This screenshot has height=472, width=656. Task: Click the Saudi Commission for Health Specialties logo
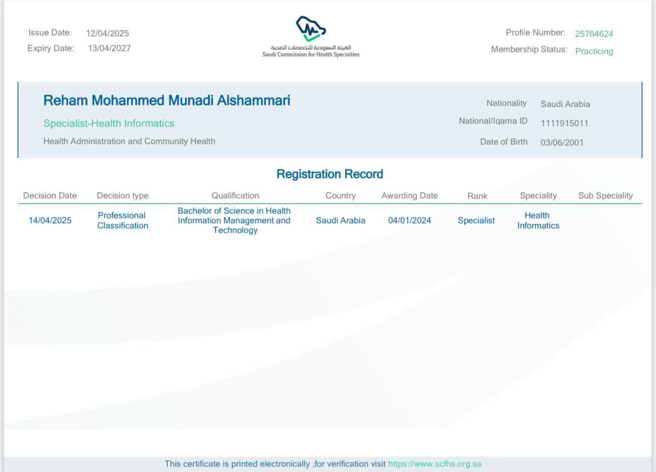[x=311, y=29]
